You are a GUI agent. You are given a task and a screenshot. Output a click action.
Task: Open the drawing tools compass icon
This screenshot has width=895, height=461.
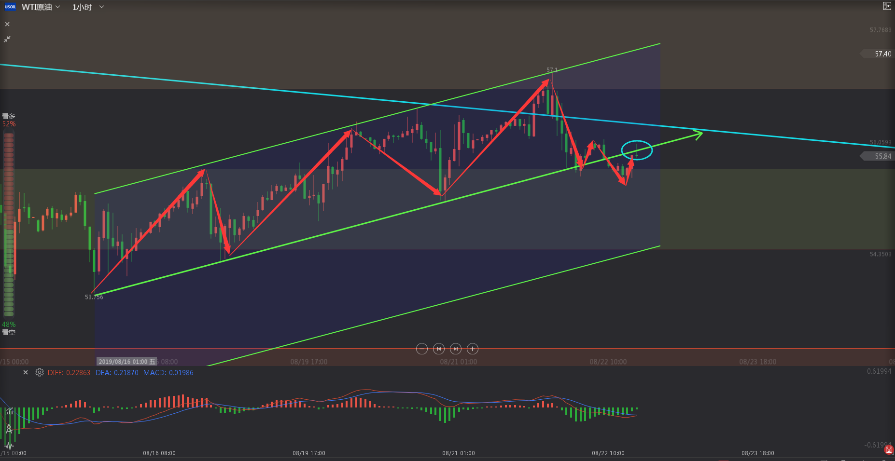[9, 429]
